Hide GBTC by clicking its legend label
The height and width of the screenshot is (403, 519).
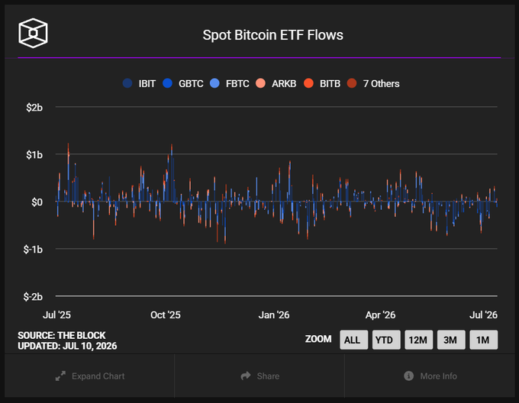(x=191, y=84)
